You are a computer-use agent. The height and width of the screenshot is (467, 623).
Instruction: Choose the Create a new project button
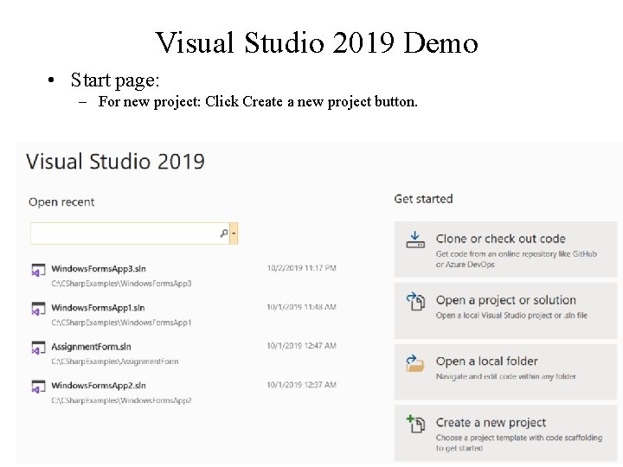[x=505, y=432]
